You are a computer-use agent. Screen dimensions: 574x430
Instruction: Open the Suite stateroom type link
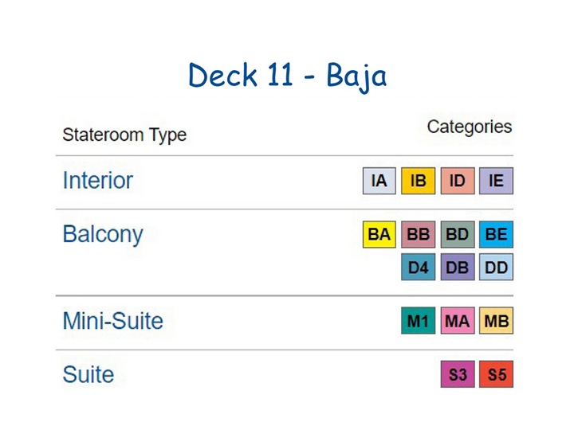(x=88, y=374)
